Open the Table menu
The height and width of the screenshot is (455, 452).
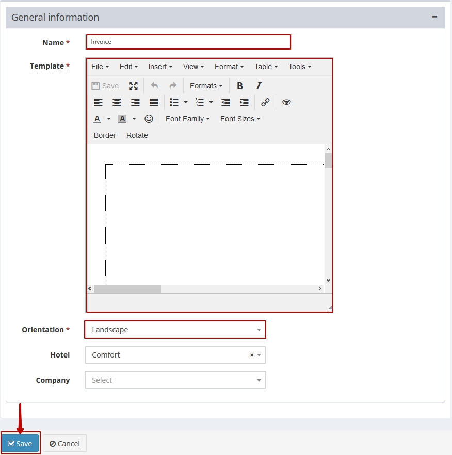coord(266,67)
